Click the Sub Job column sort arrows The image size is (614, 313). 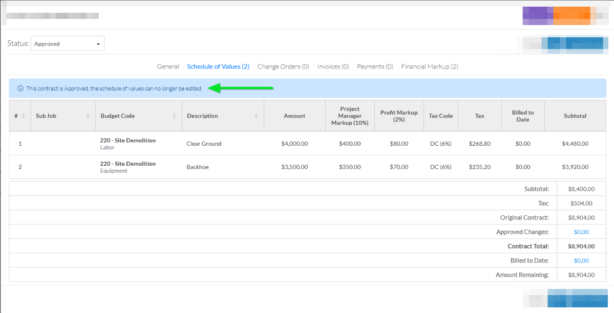point(89,116)
